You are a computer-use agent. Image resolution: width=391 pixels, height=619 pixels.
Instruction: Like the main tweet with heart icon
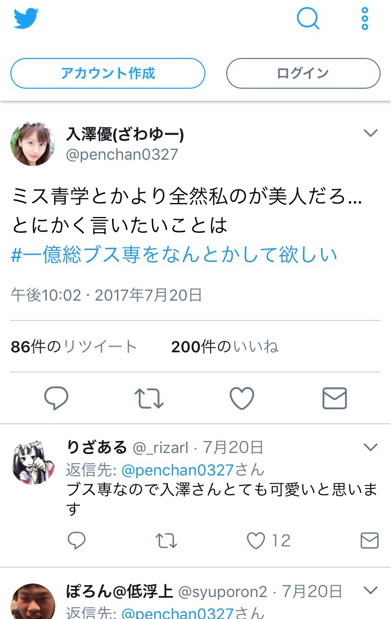point(241,398)
